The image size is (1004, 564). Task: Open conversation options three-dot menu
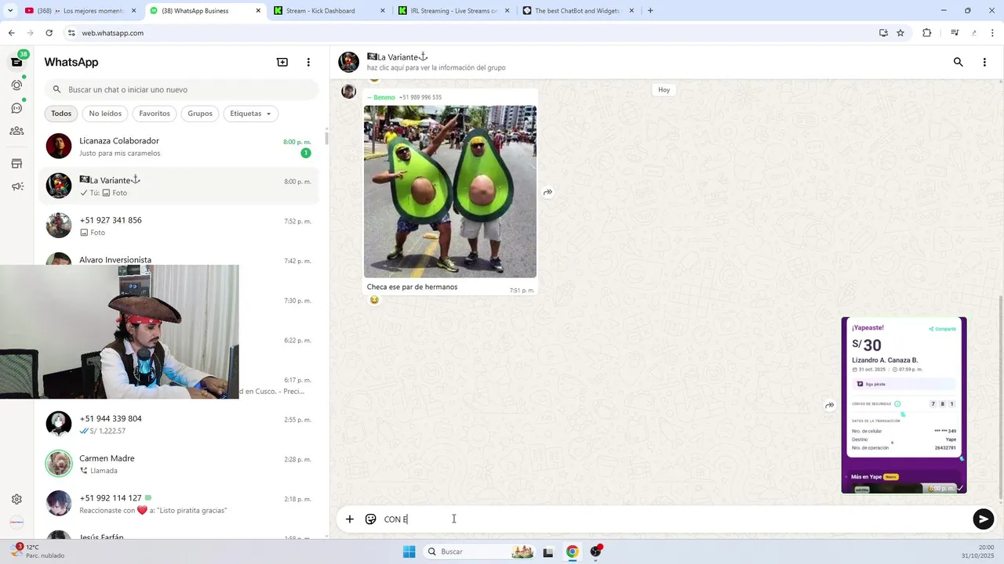tap(984, 62)
